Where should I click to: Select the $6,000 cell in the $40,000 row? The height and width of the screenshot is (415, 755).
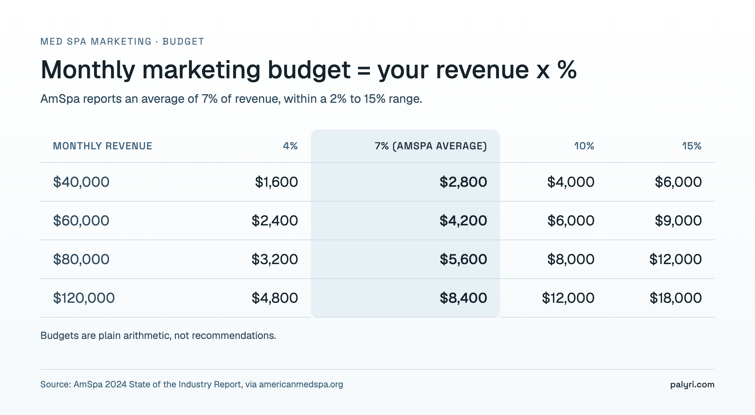pyautogui.click(x=678, y=182)
